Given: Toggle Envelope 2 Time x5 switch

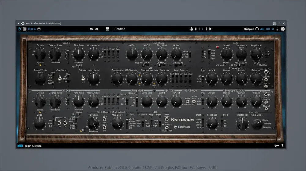Looking at the screenshot, I should click(x=266, y=109).
